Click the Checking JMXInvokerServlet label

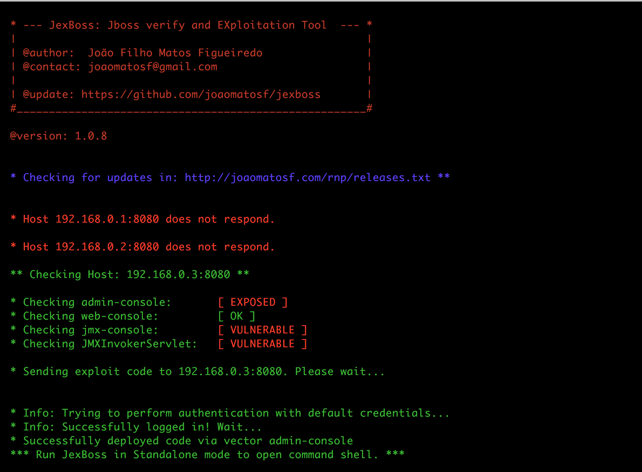(110, 344)
